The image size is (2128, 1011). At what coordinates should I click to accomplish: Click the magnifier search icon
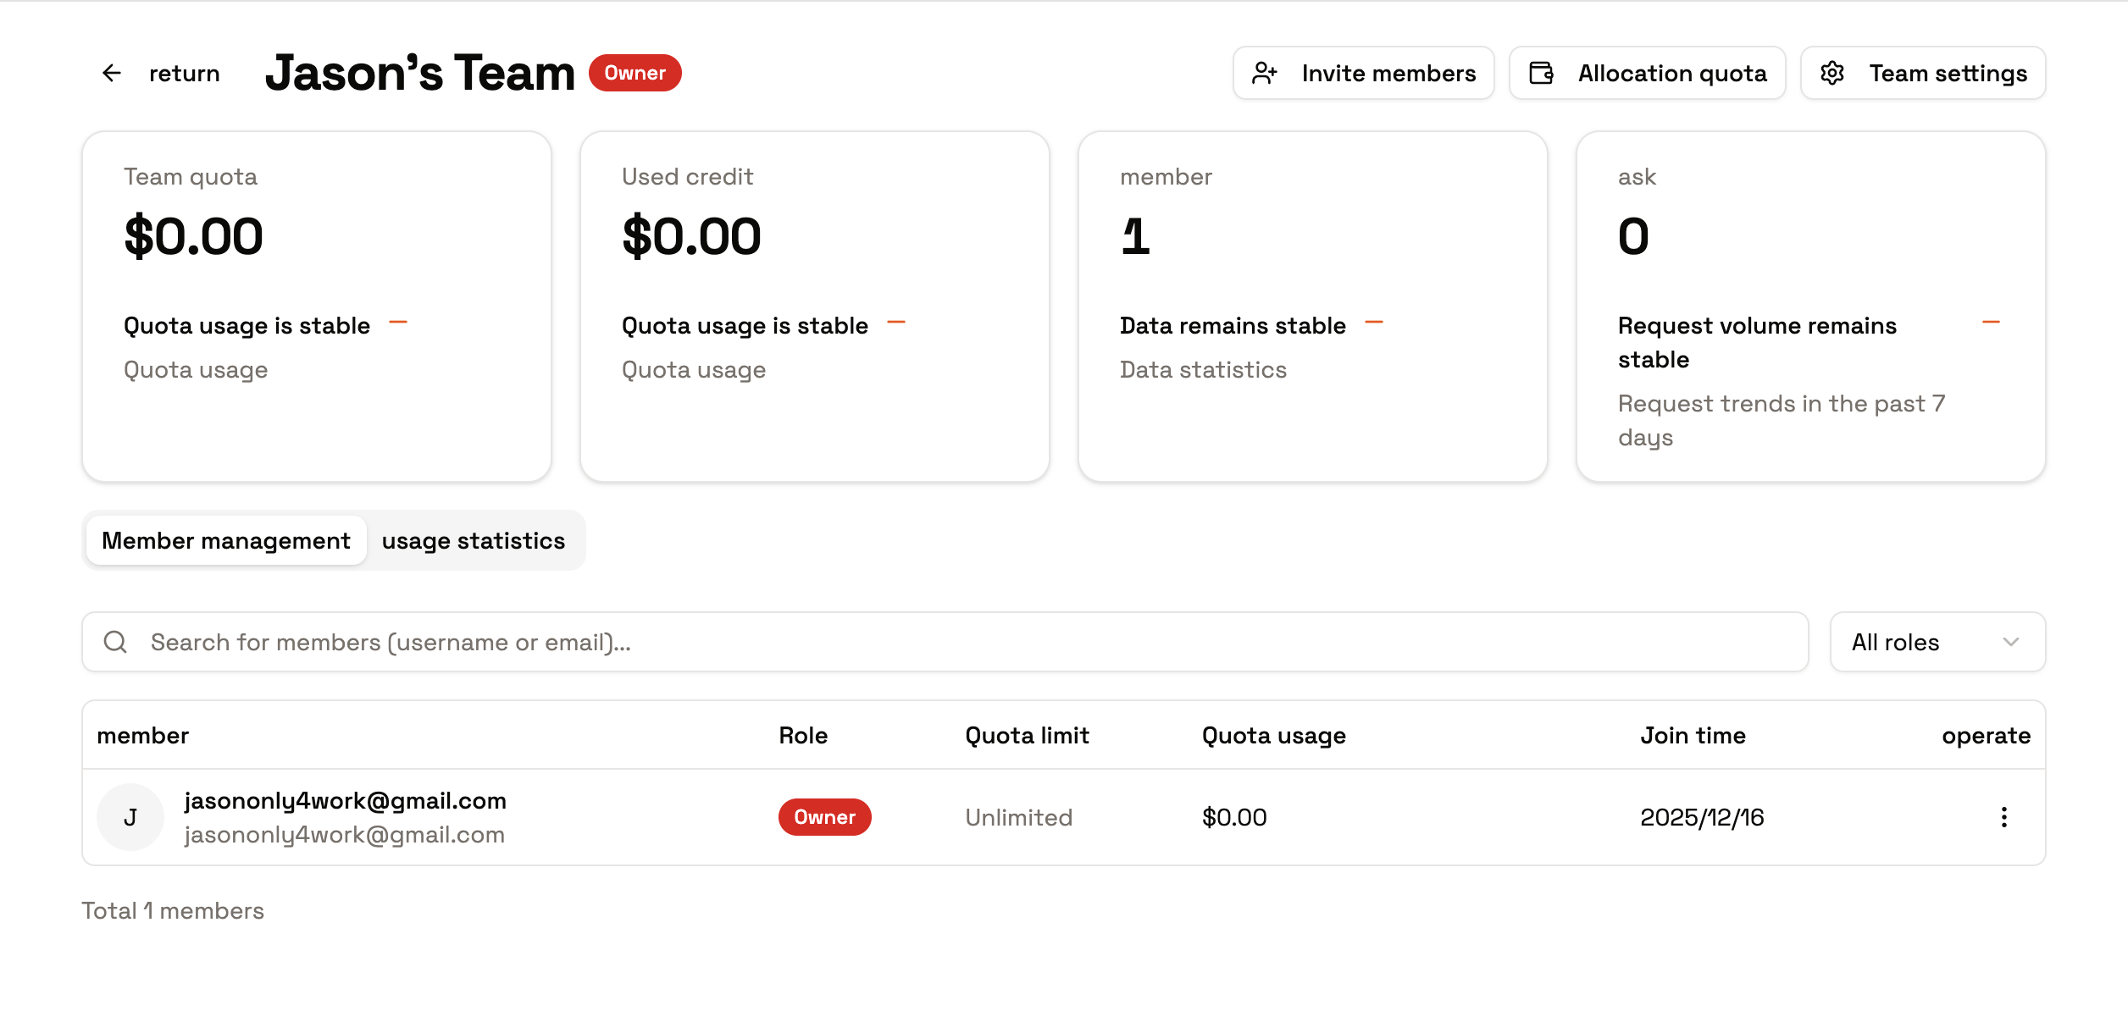(115, 643)
